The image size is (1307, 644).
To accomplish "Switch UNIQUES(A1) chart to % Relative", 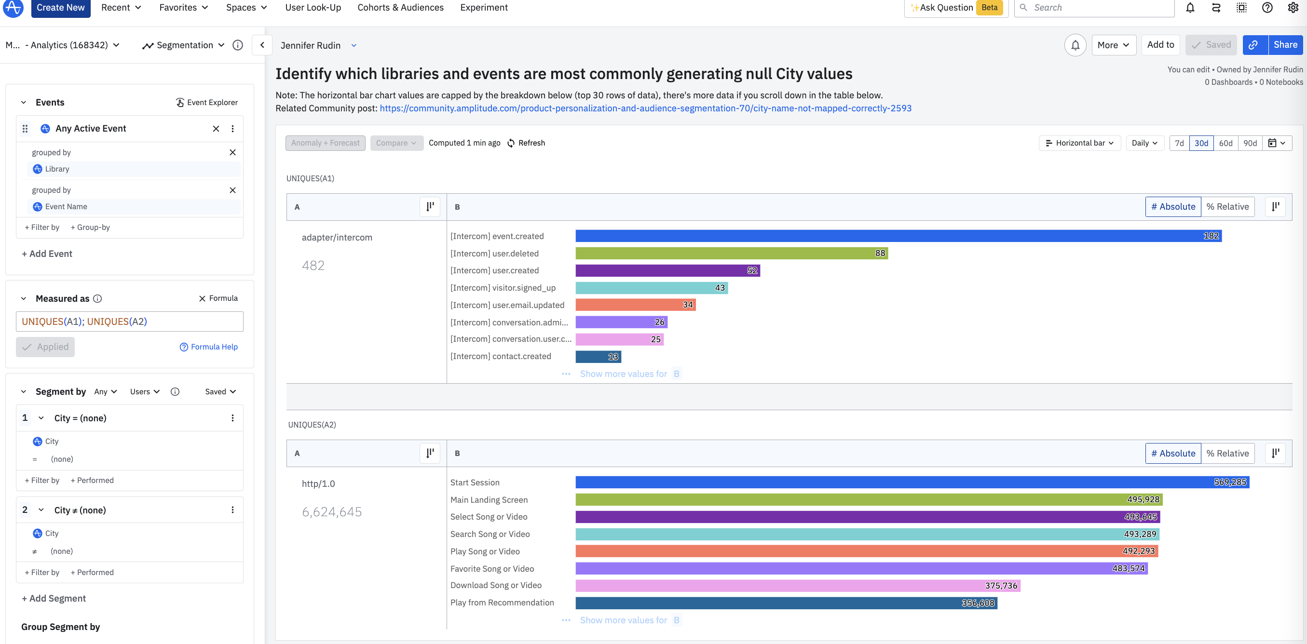I will coord(1227,207).
